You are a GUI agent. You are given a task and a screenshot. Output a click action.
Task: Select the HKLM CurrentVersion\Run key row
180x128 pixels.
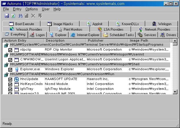point(90,75)
